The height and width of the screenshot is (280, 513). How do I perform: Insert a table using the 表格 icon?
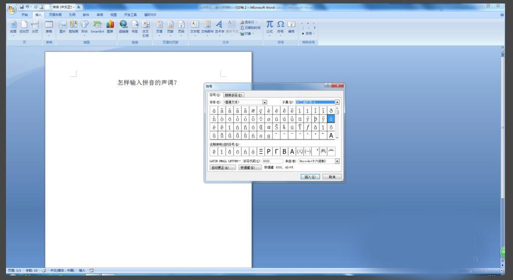click(x=49, y=25)
